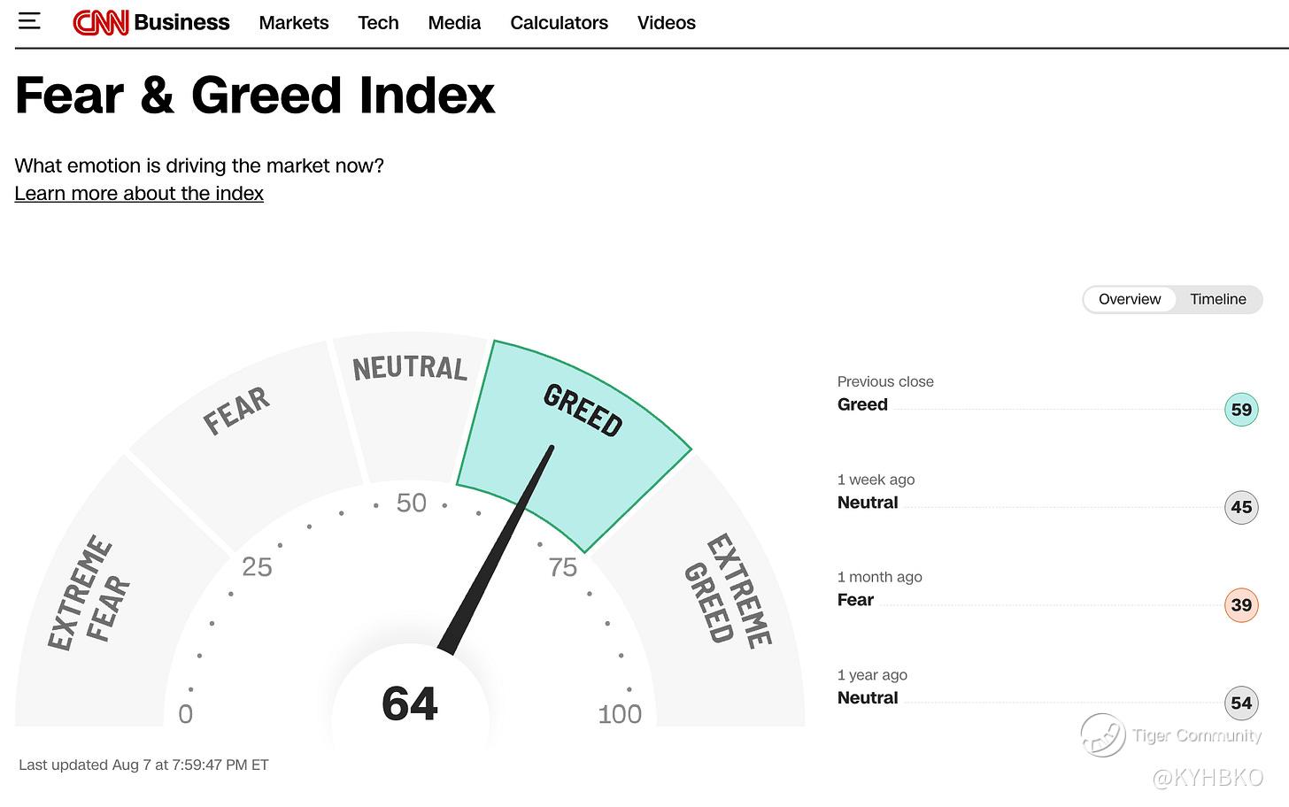Click the 1 week ago 45 badge

pyautogui.click(x=1241, y=507)
